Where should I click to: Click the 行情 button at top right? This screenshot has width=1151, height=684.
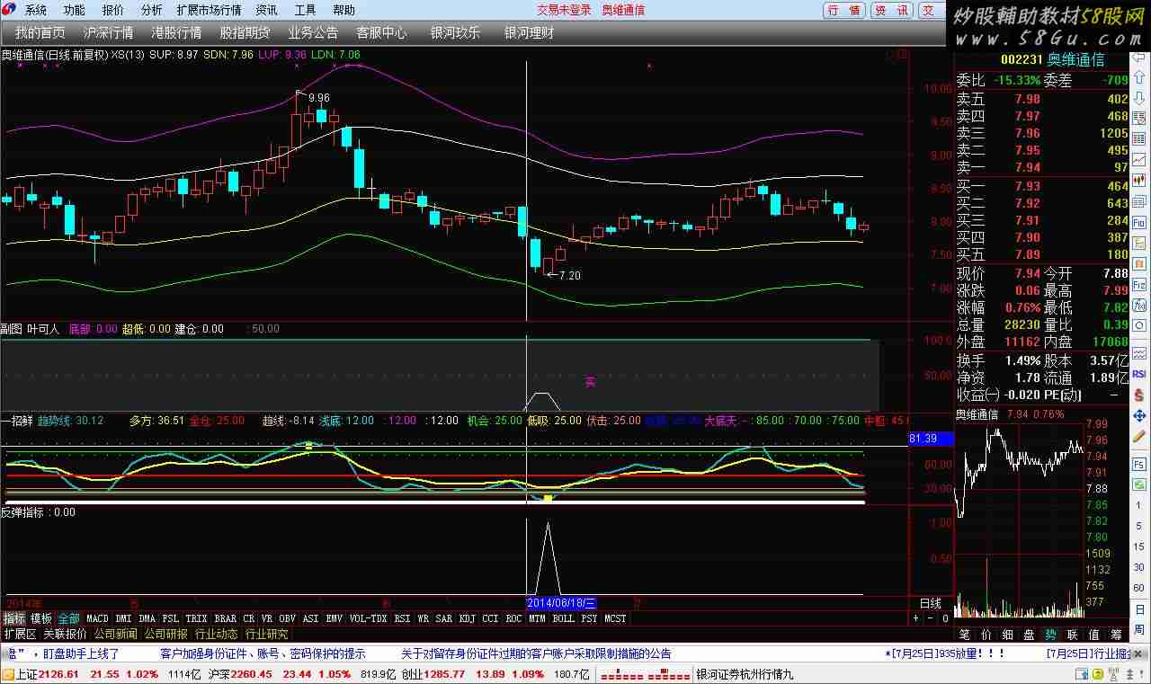pos(844,10)
